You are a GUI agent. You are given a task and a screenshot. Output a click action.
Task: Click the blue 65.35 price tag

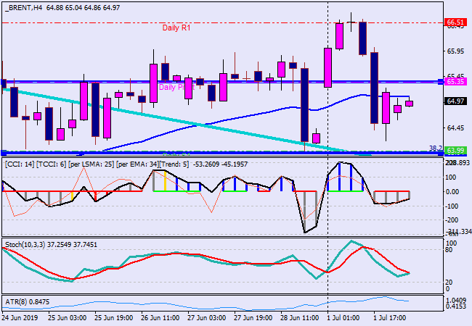coord(455,82)
